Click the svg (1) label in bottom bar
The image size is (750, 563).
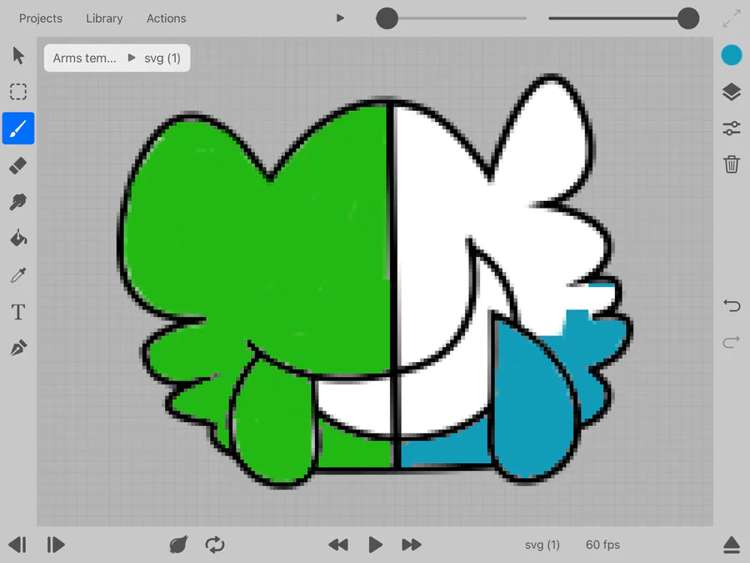point(542,545)
